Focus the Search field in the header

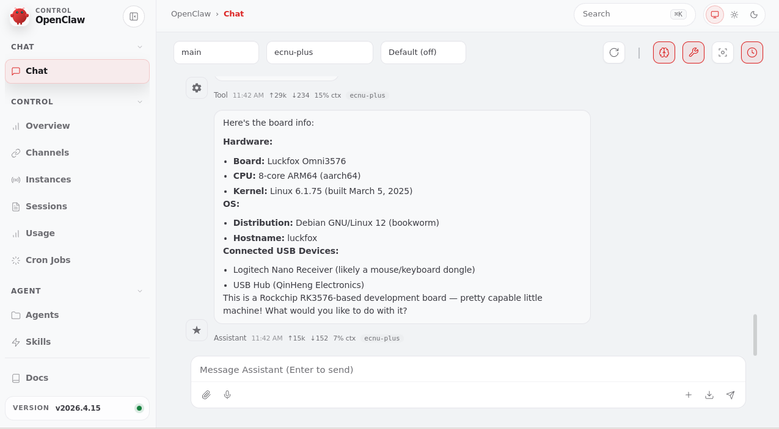[634, 14]
